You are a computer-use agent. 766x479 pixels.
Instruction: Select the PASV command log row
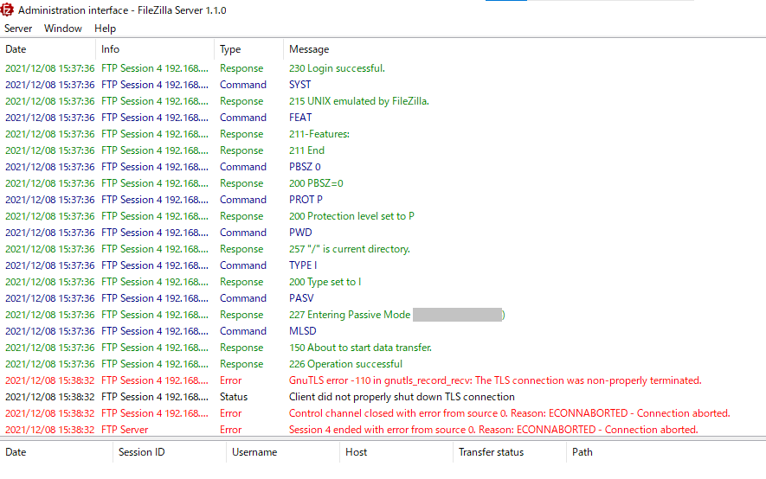[383, 298]
